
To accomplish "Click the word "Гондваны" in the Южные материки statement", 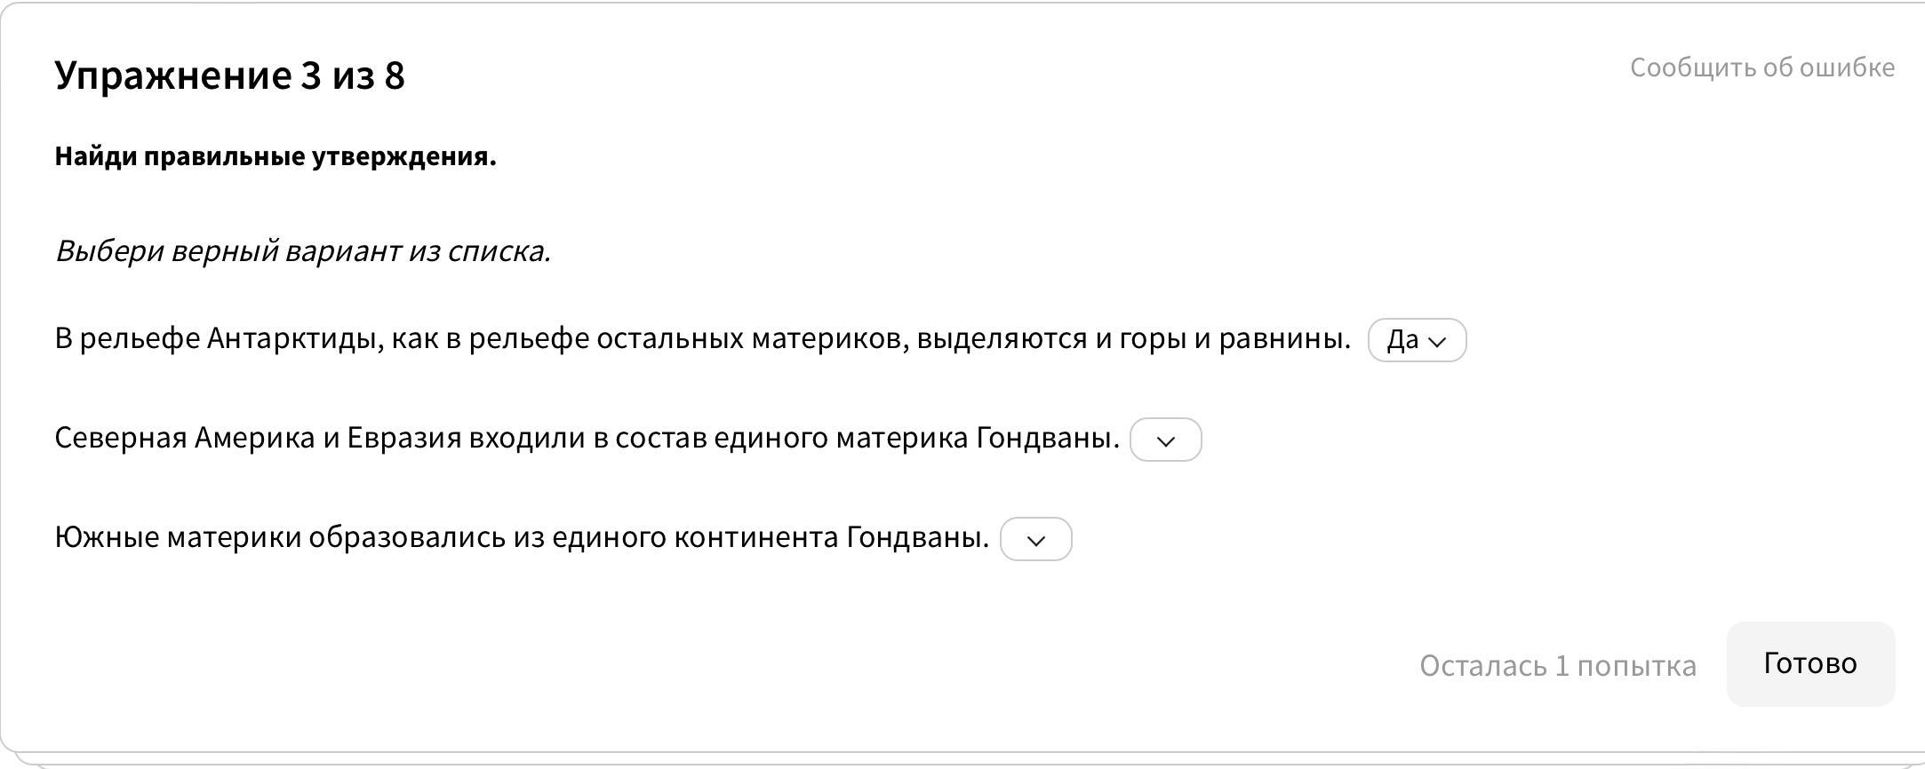I will click(x=917, y=537).
